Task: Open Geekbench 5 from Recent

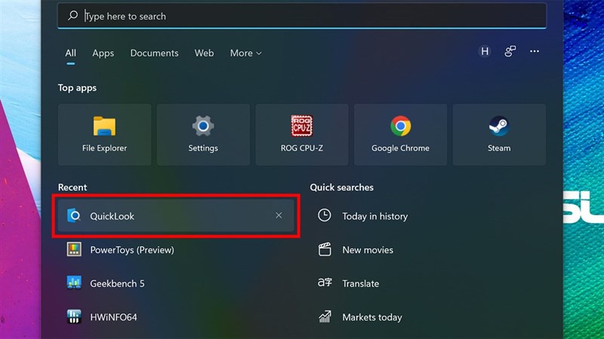Action: click(176, 283)
